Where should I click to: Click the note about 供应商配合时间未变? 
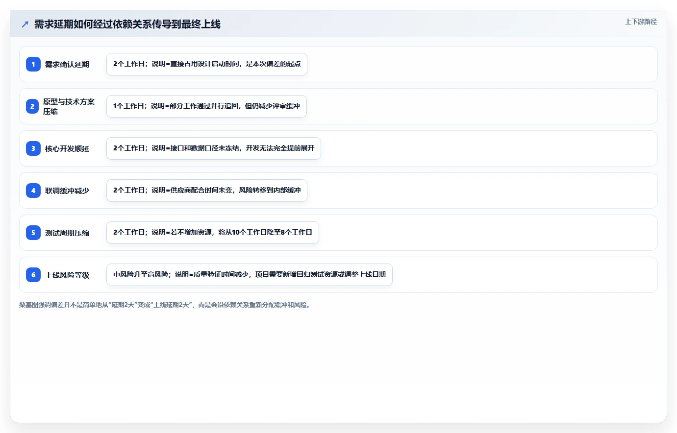click(x=207, y=191)
